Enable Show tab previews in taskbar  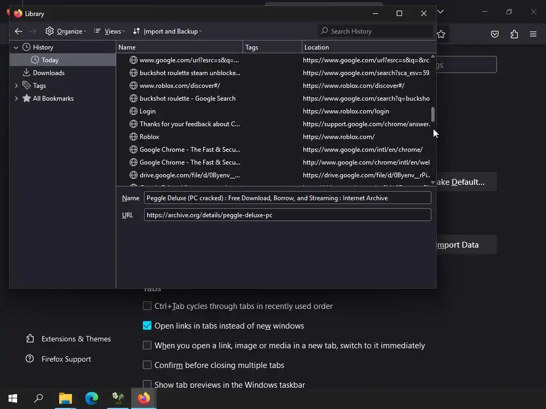click(147, 385)
